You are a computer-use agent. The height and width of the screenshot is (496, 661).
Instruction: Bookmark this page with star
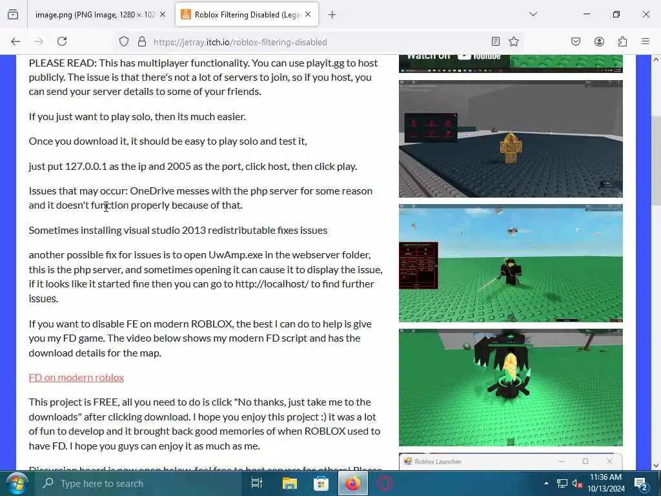(513, 41)
